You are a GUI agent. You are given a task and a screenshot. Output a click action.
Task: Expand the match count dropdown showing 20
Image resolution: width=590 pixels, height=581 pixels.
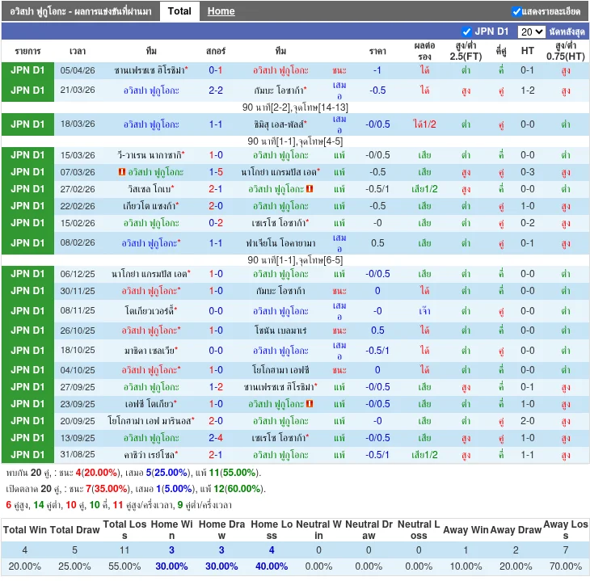click(x=531, y=32)
